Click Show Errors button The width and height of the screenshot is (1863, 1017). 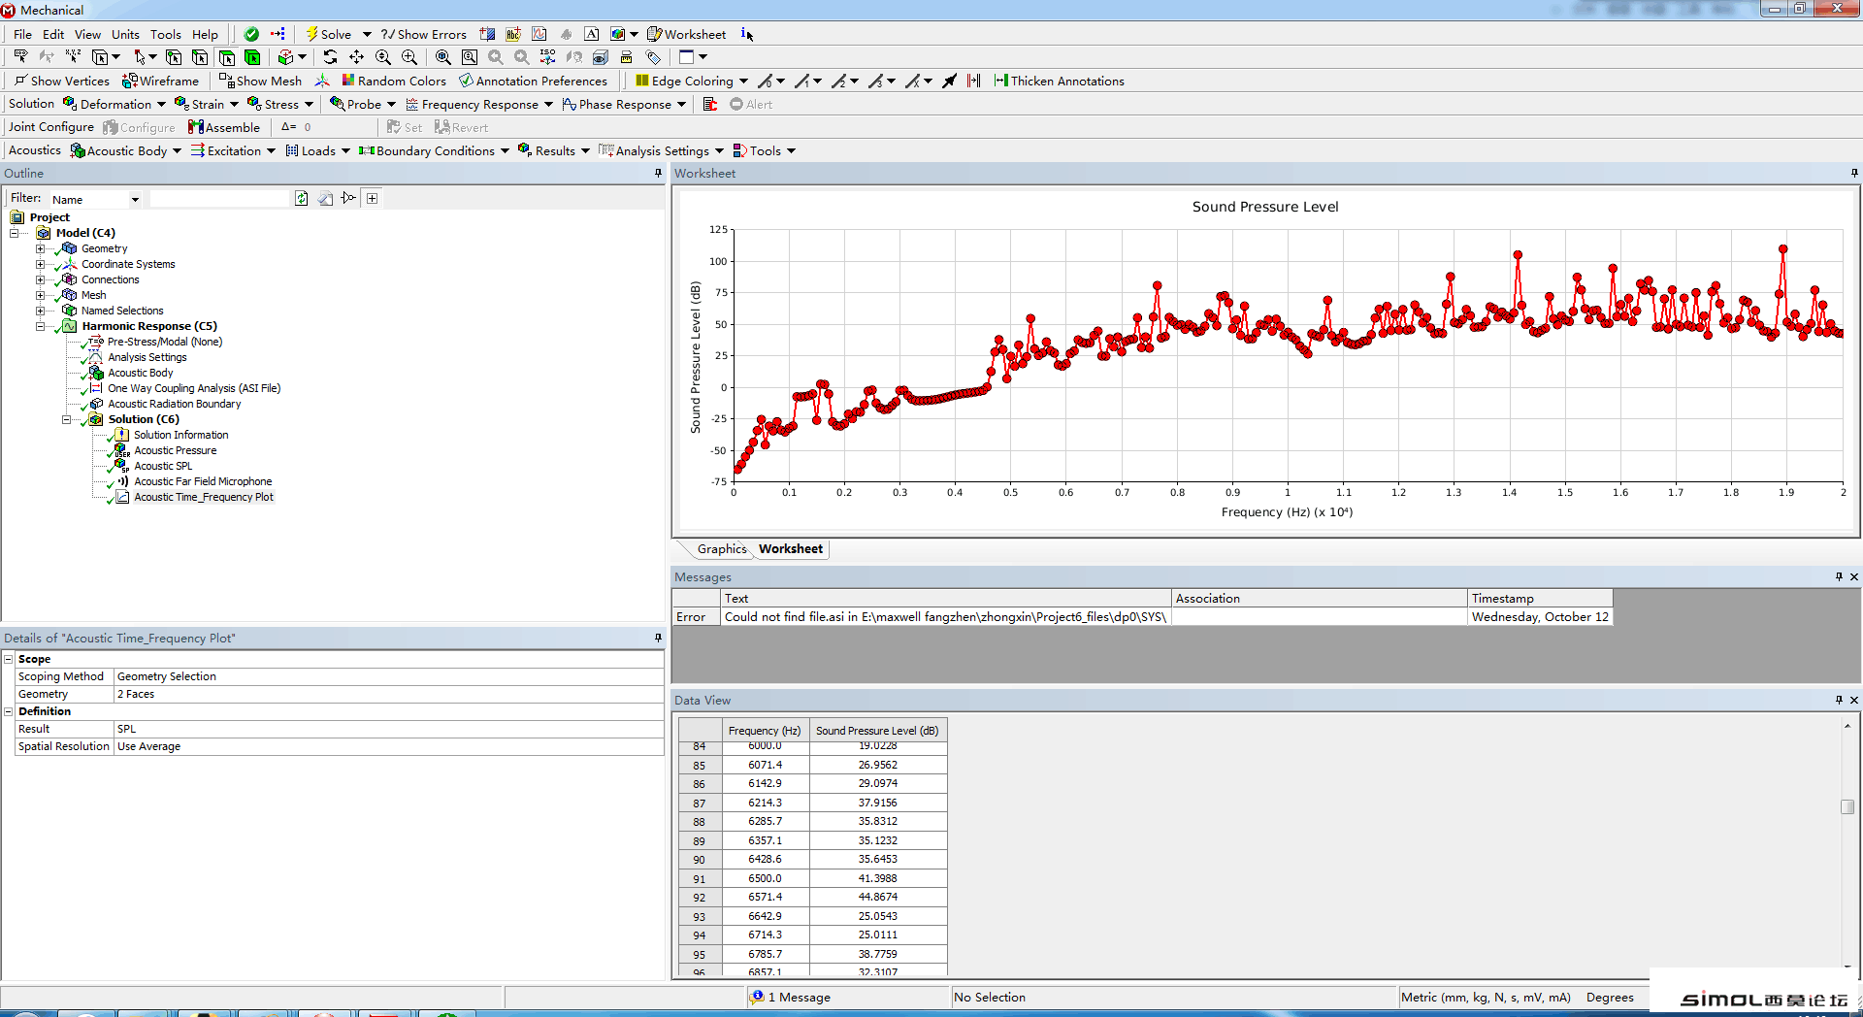click(x=424, y=34)
